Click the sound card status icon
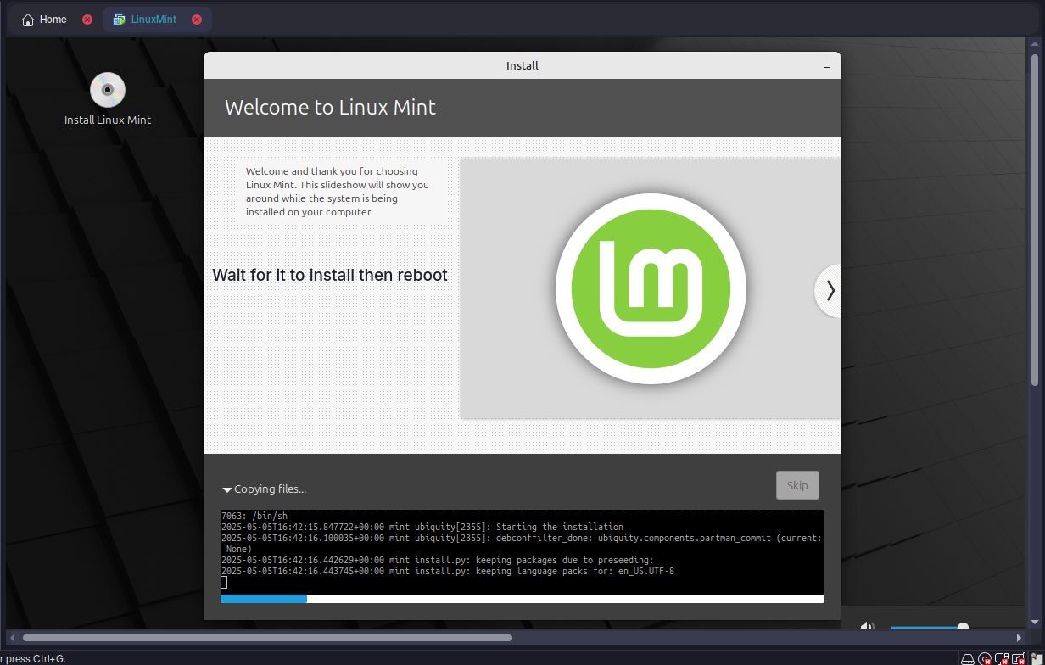 [1019, 658]
